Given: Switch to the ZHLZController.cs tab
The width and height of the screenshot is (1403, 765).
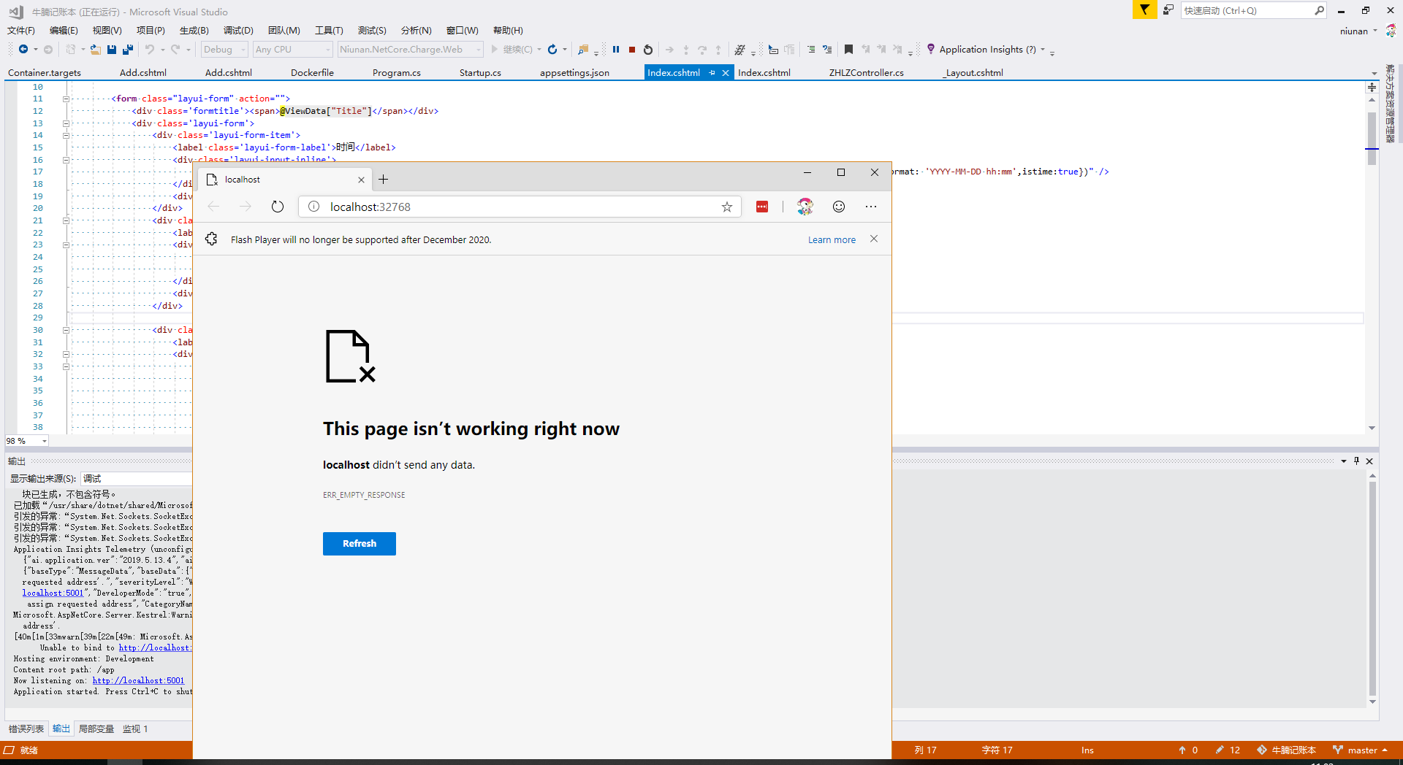Looking at the screenshot, I should tap(866, 73).
